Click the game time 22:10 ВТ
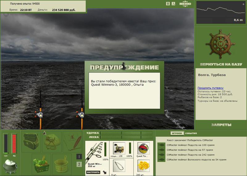Screen dimensions: 247x176 (26, 10)
